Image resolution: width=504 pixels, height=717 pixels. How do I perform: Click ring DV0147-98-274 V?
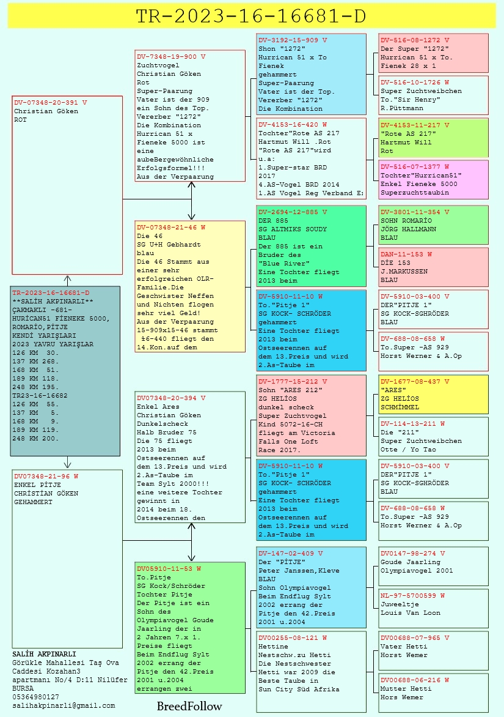[x=413, y=553]
